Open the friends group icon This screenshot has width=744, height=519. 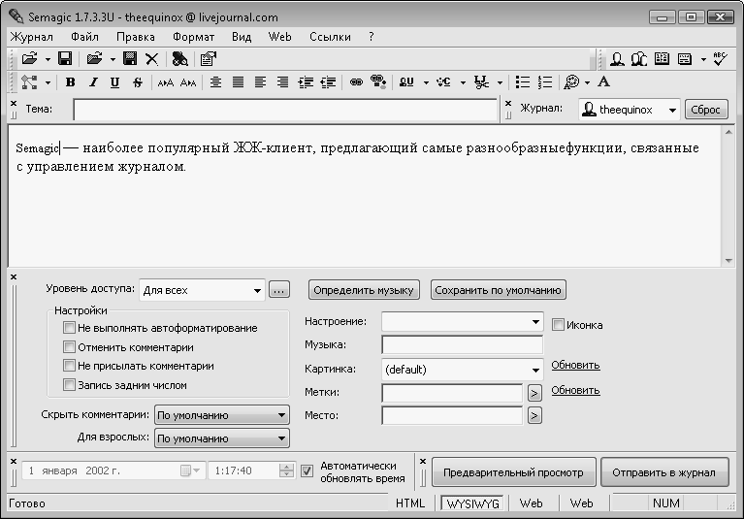click(638, 59)
